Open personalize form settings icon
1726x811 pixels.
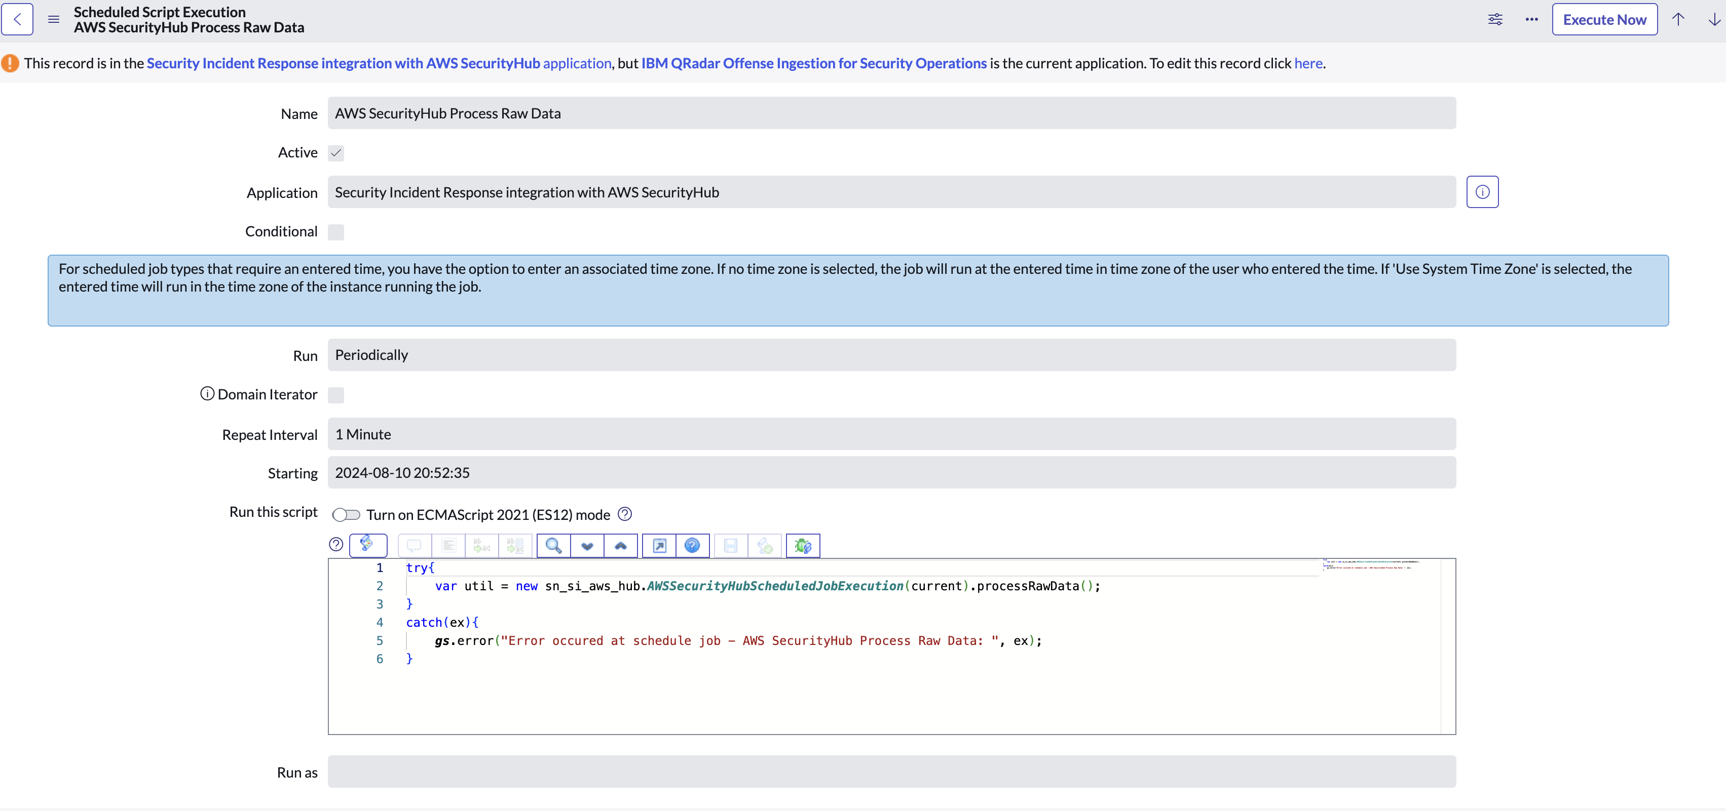1495,19
